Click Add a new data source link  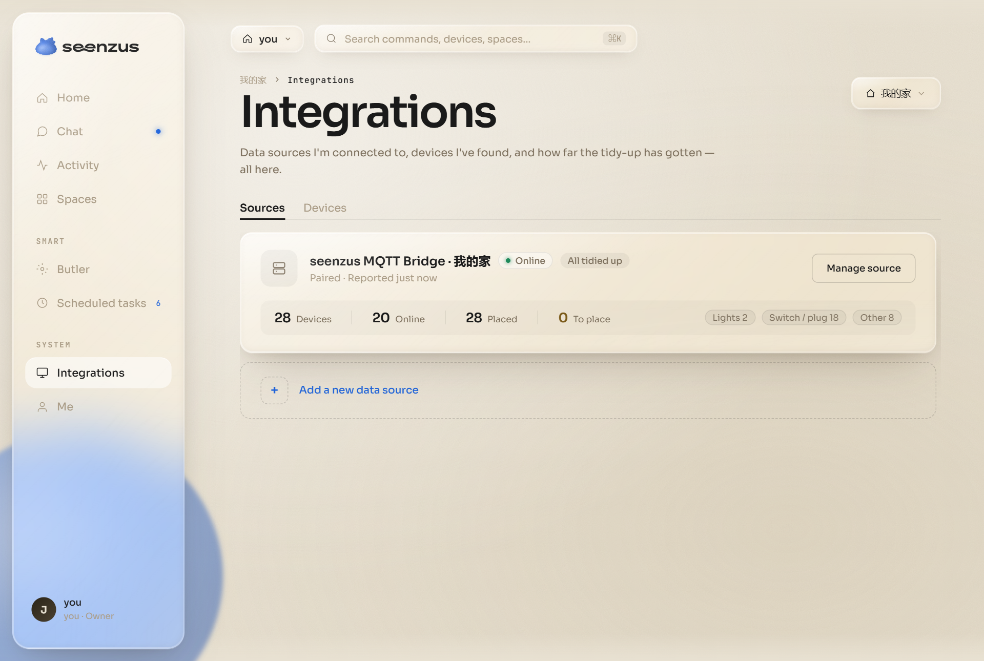point(359,390)
